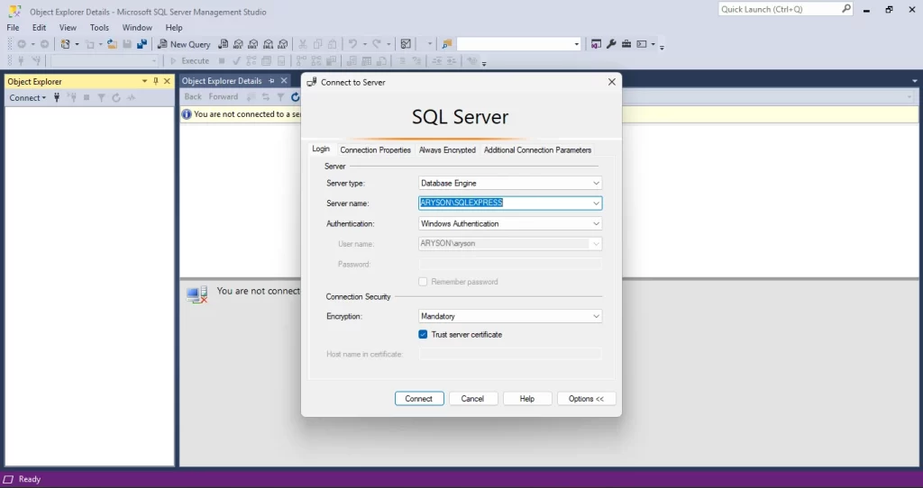Click the Filter funnel in Object Explorer
Screen dimensions: 923x488
click(101, 97)
